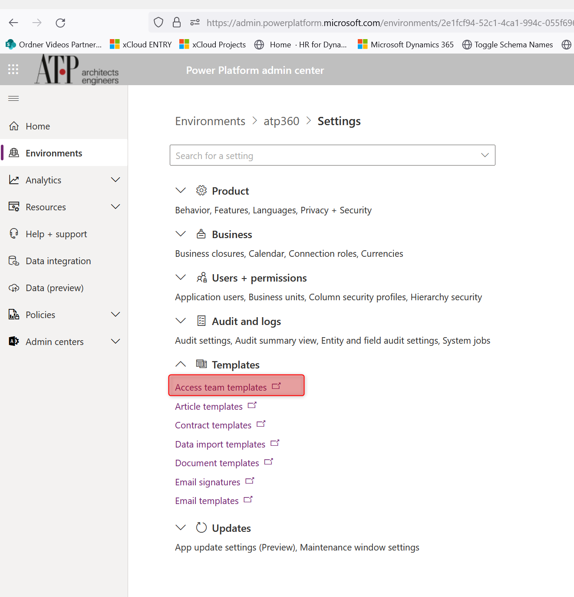Click the browser address bar URL

pyautogui.click(x=389, y=23)
